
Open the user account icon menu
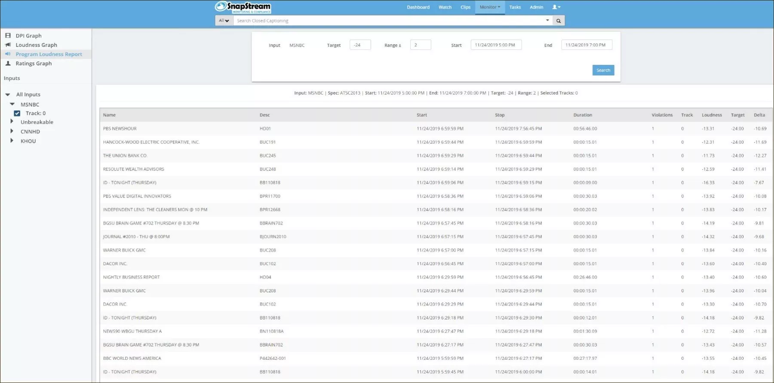click(556, 7)
